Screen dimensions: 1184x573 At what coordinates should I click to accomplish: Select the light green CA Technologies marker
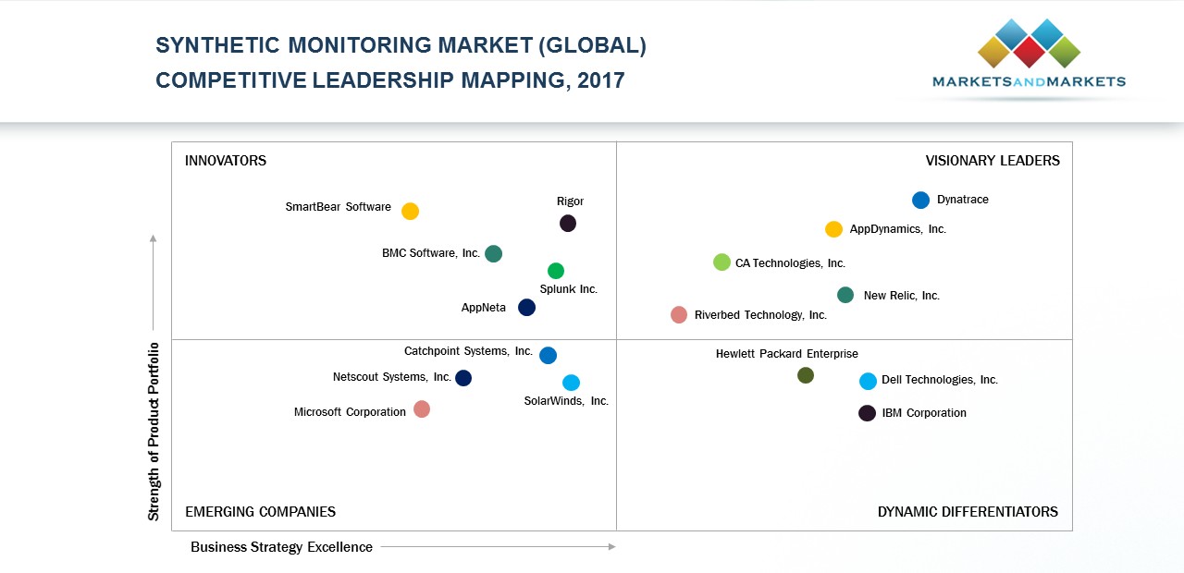[721, 262]
